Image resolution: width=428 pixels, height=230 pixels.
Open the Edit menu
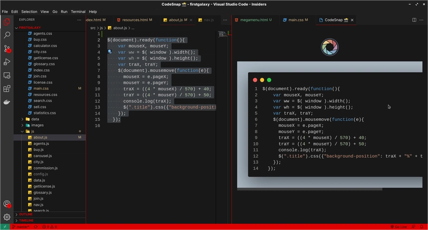pos(14,12)
